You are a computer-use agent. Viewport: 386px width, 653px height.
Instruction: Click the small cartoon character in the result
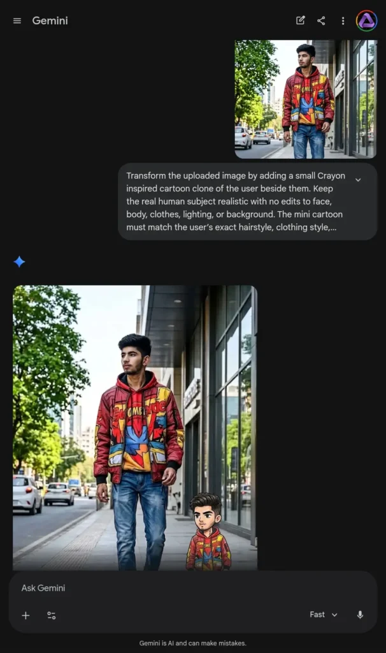[x=208, y=532]
